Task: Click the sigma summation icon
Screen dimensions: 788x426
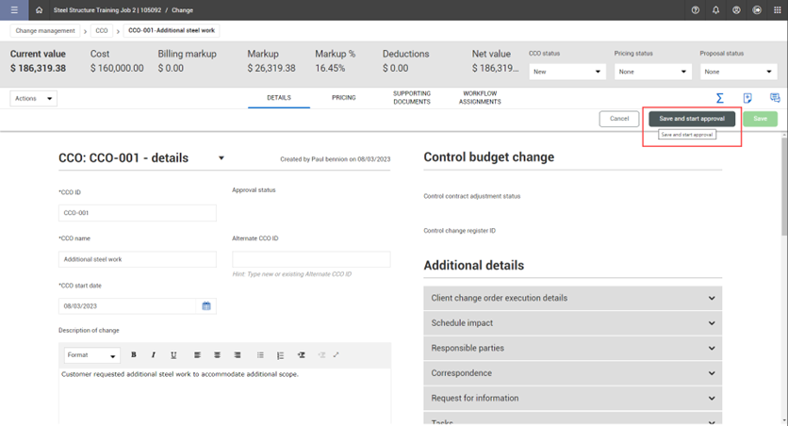Action: (x=719, y=98)
